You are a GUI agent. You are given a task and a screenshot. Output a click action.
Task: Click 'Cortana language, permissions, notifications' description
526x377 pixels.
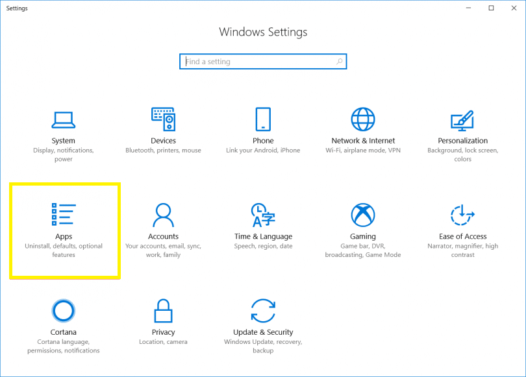click(x=64, y=346)
